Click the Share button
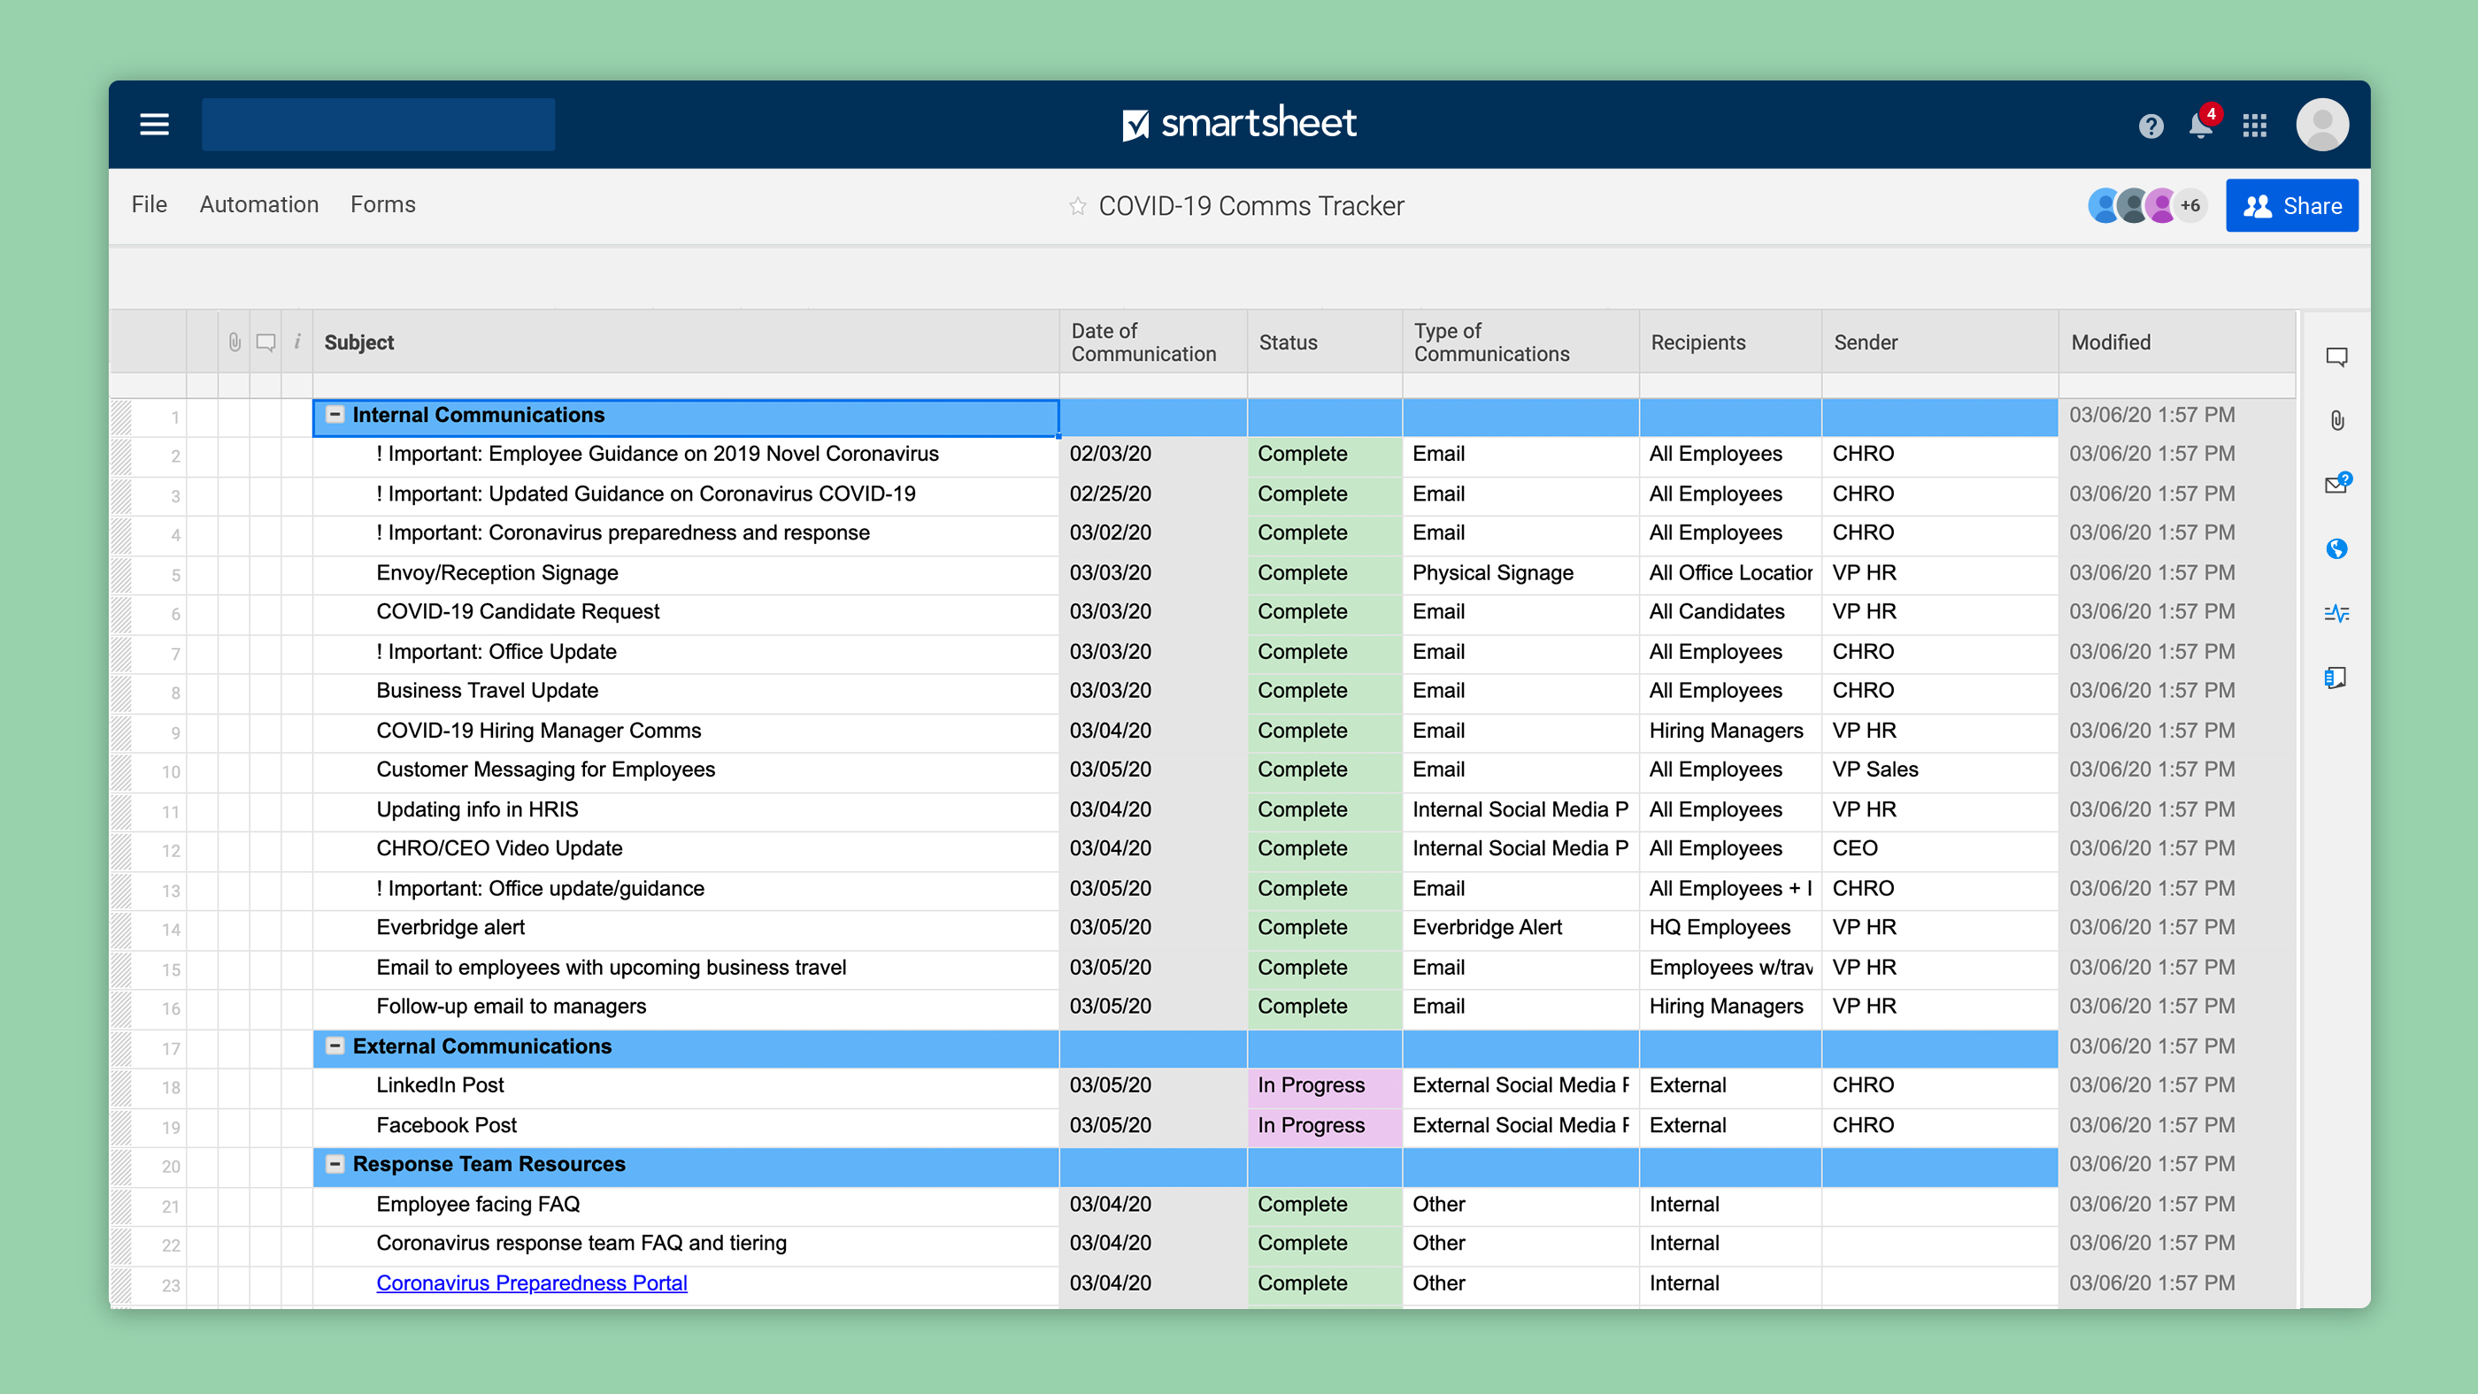Image resolution: width=2478 pixels, height=1394 pixels. (x=2291, y=206)
